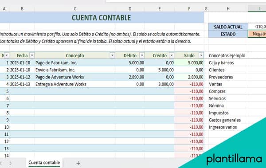
Task: Select the Cuenta contable sheet tab
Action: (44, 163)
